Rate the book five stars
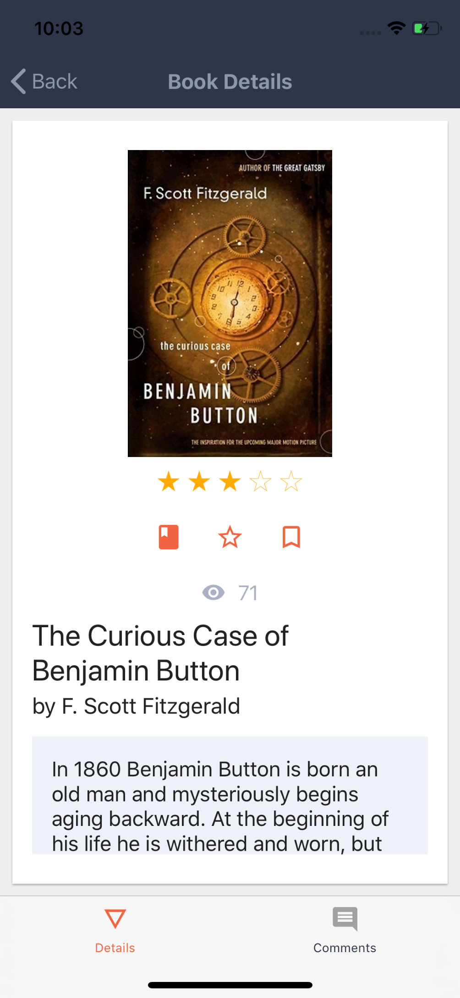460x998 pixels. click(291, 481)
